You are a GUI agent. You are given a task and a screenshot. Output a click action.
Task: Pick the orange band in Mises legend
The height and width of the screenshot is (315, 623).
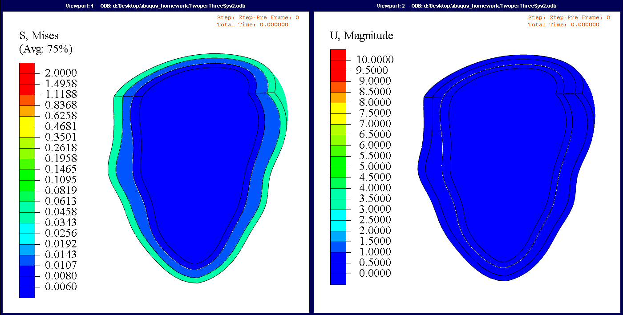[27, 110]
